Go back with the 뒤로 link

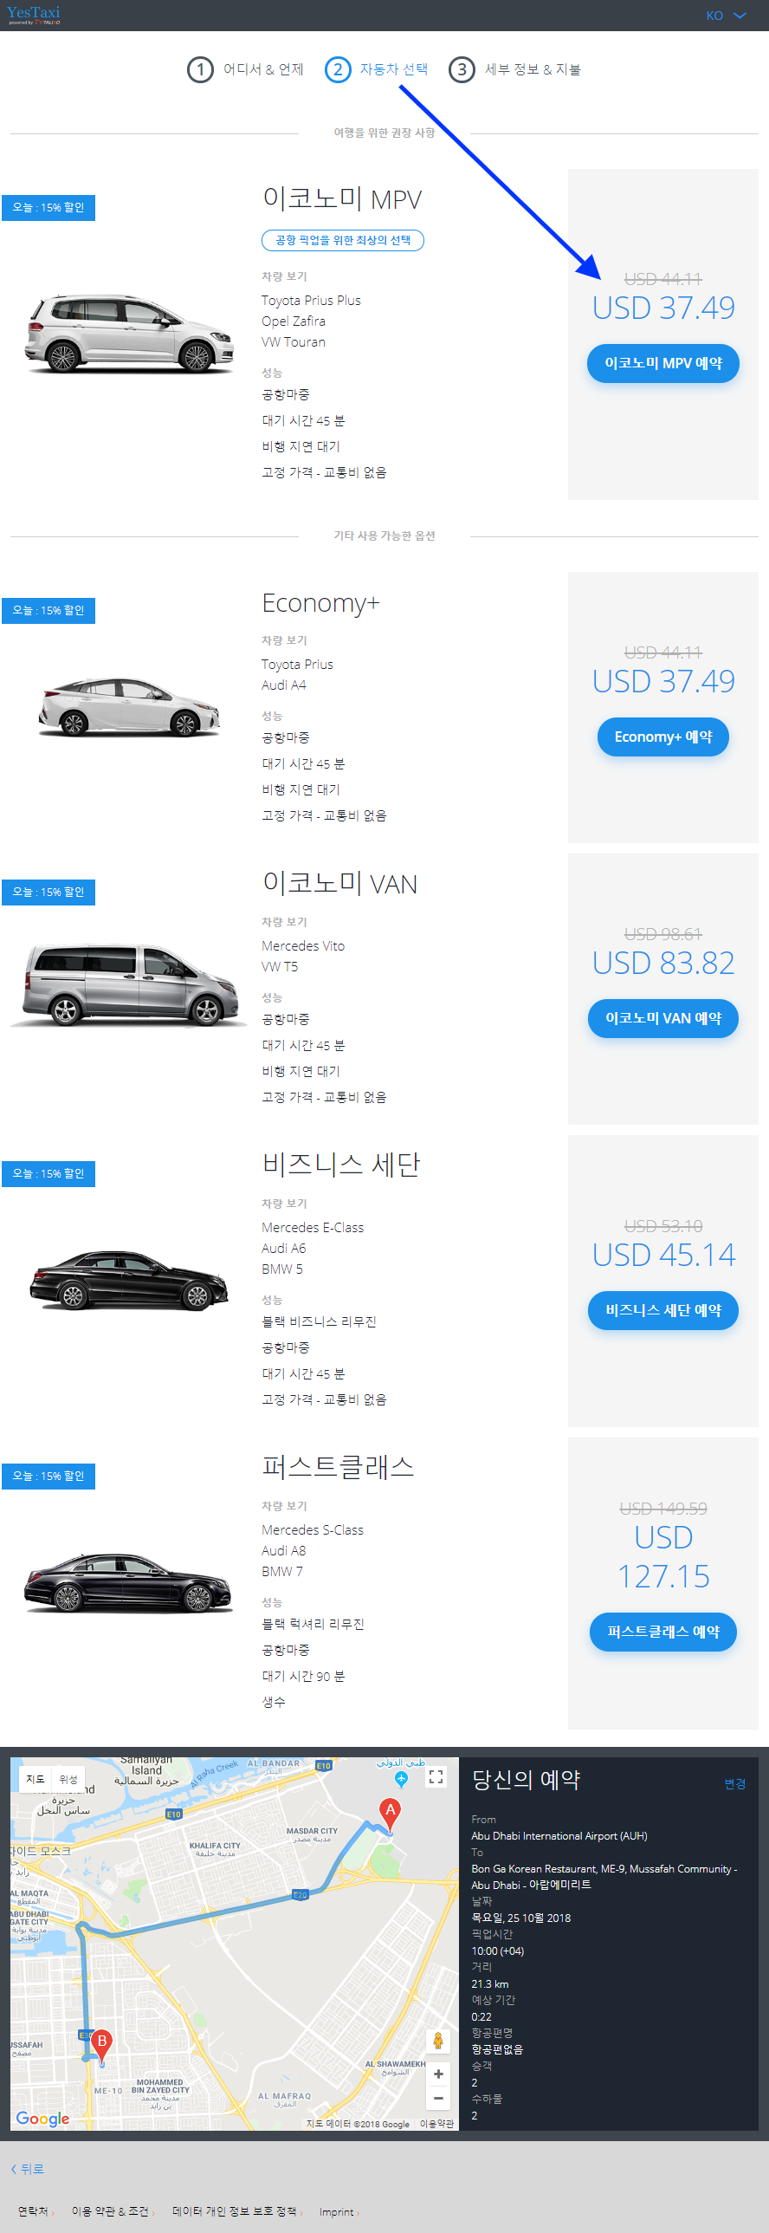point(28,2169)
